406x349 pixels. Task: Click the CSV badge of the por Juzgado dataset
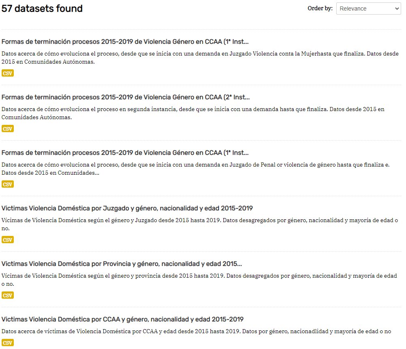pos(8,240)
